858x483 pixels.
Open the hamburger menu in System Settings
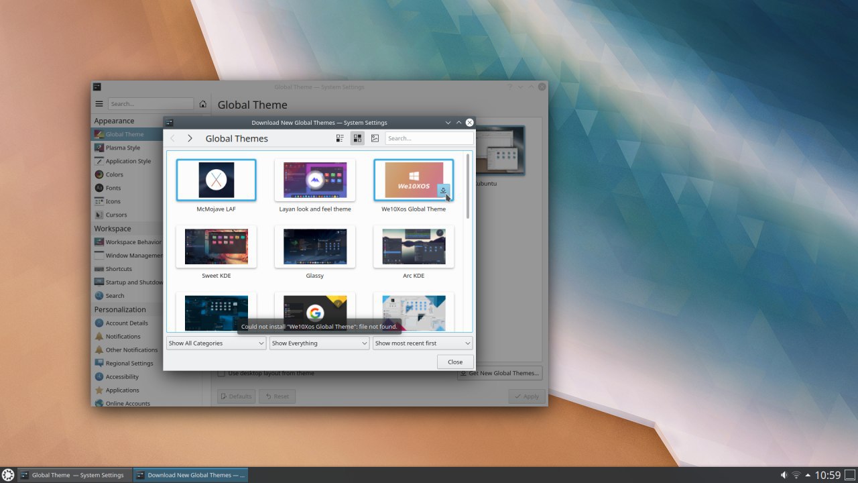(99, 104)
